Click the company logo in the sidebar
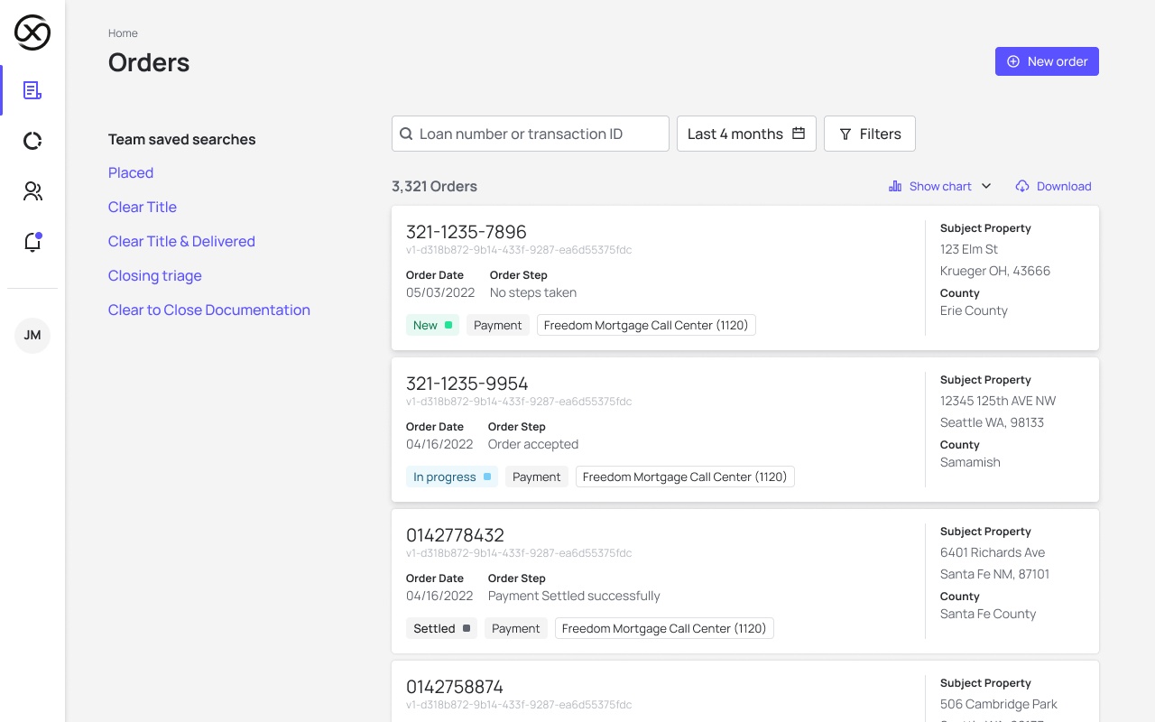1155x722 pixels. tap(32, 32)
